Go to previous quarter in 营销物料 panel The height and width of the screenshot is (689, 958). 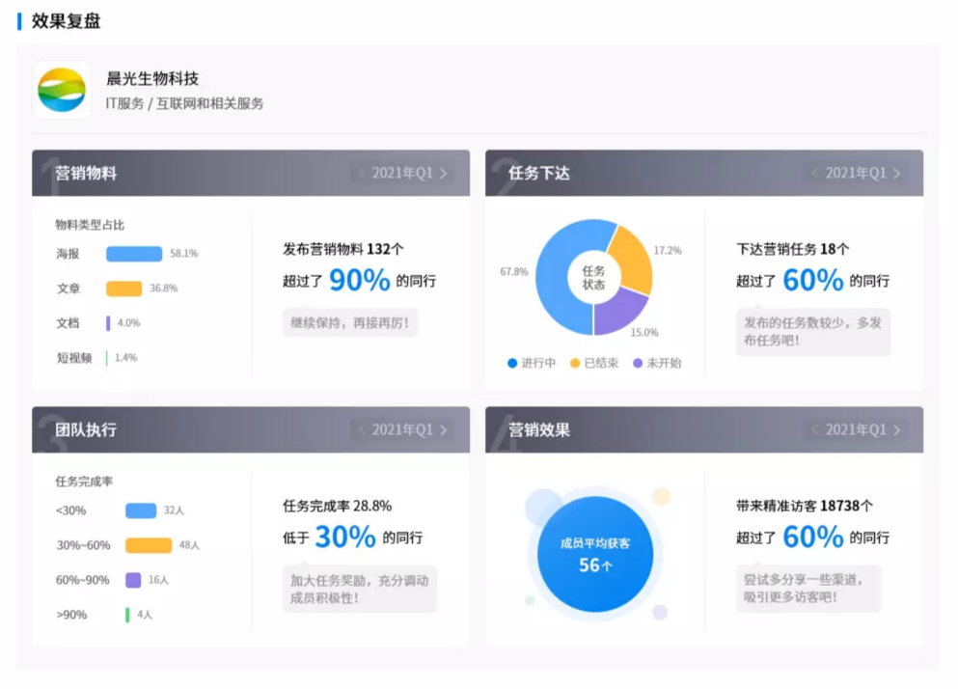362,174
